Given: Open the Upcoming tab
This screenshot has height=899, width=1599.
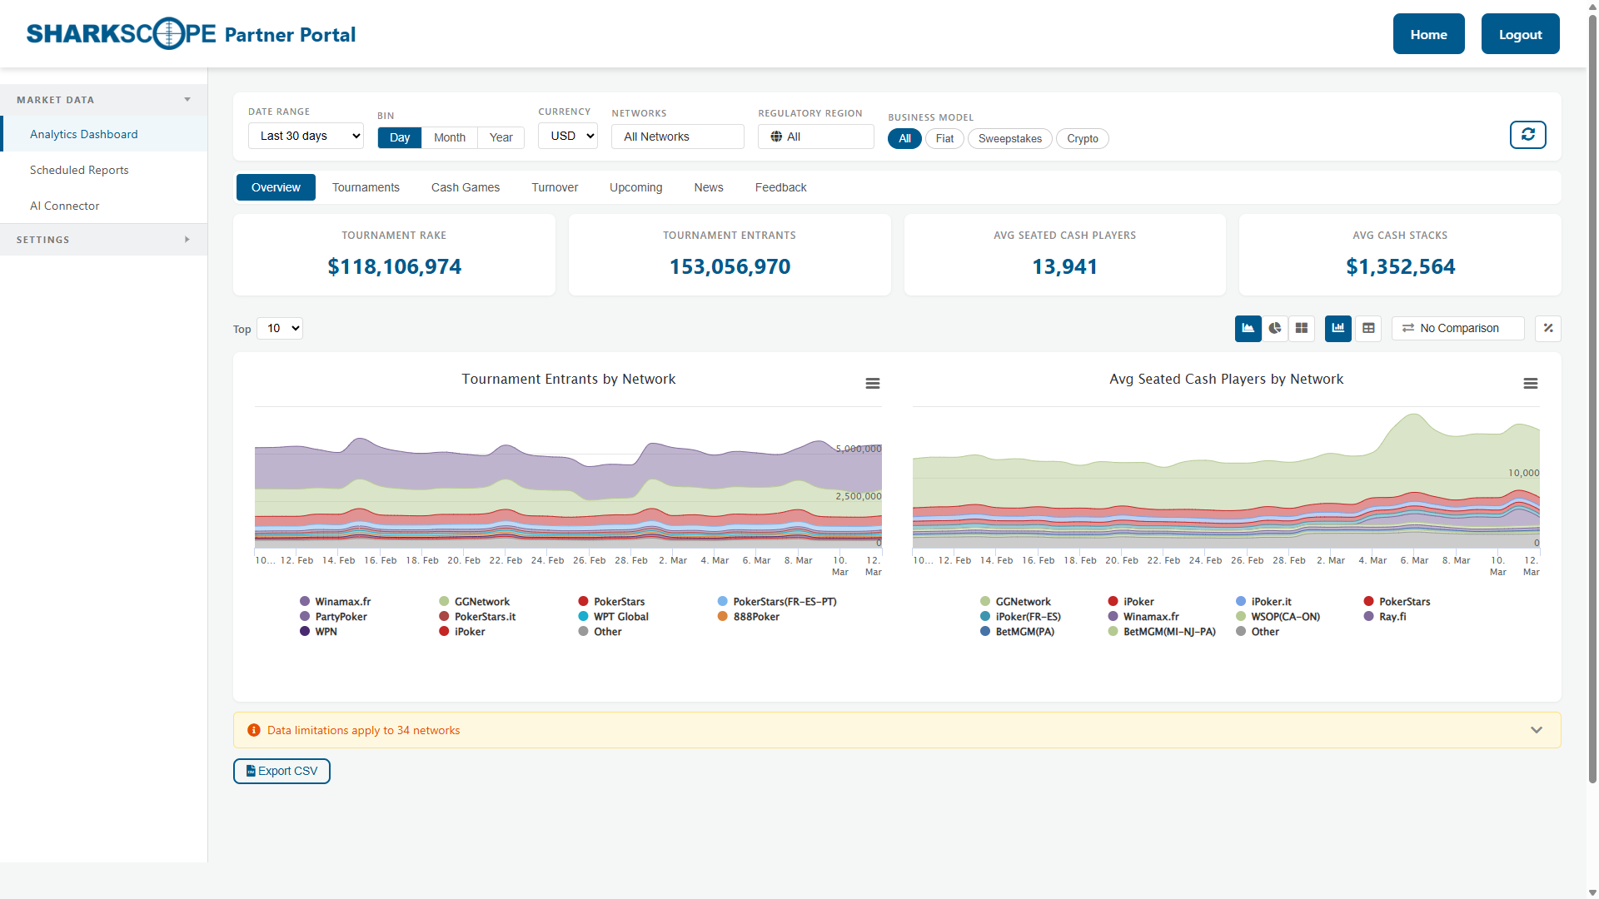Looking at the screenshot, I should click(x=635, y=187).
